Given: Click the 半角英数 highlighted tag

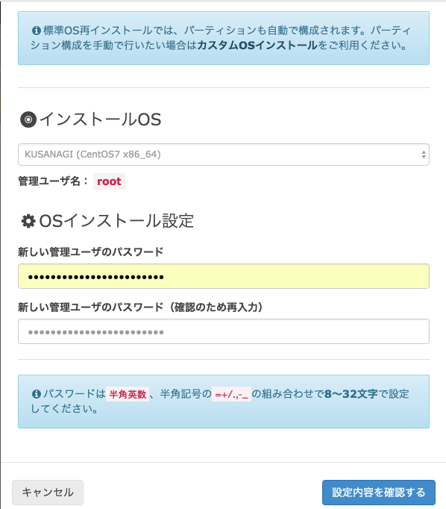Looking at the screenshot, I should click(x=128, y=394).
